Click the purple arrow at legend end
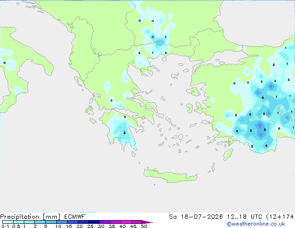This screenshot has width=295, height=228. tap(147, 222)
